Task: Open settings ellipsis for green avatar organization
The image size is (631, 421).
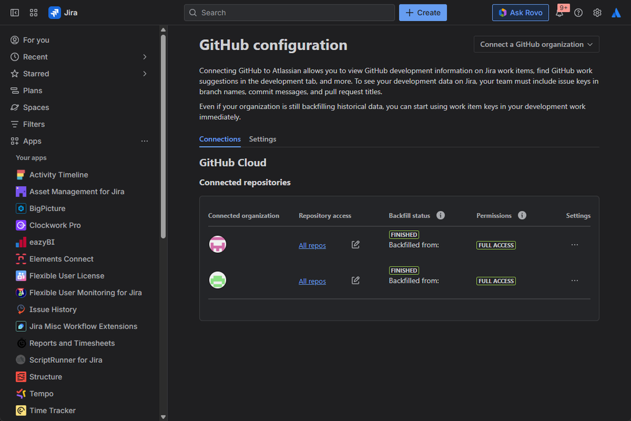Action: 575,281
